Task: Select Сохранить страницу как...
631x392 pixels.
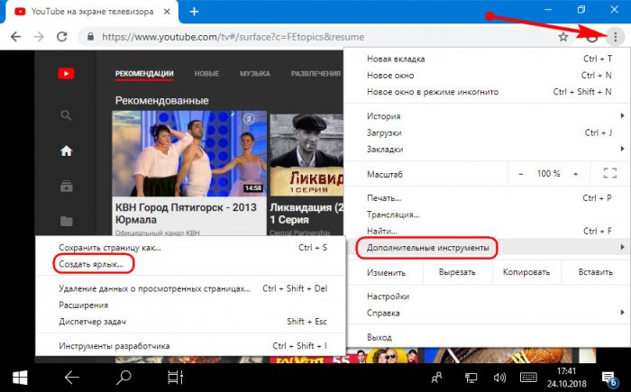Action: pos(191,248)
